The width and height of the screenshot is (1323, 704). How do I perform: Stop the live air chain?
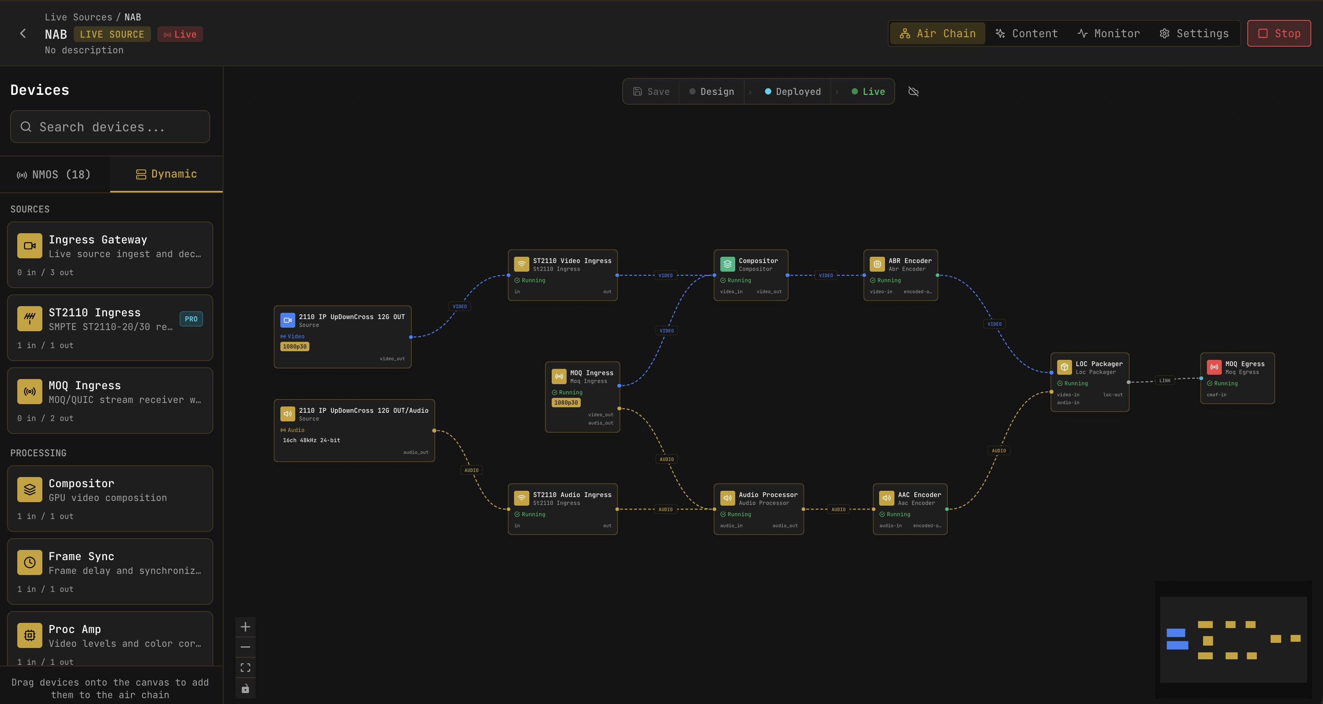click(1279, 33)
